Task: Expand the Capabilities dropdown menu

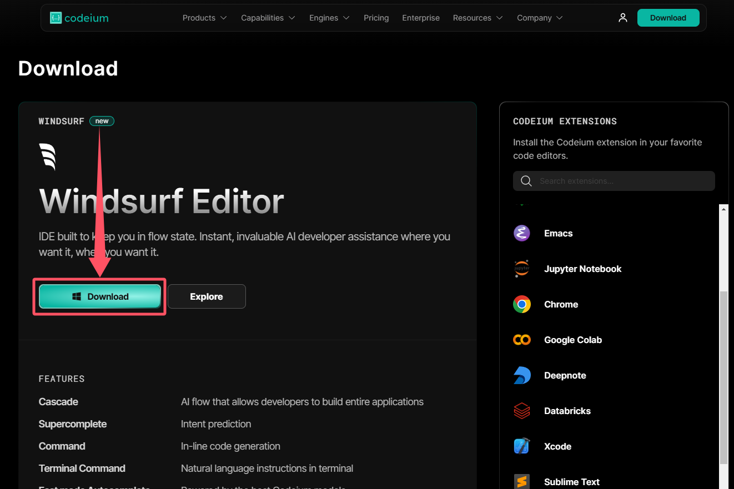Action: [268, 18]
